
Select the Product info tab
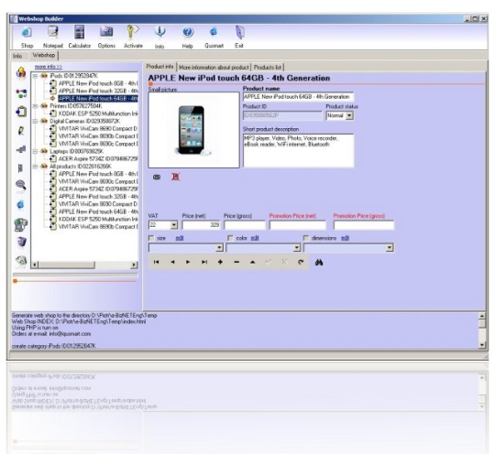pyautogui.click(x=159, y=67)
